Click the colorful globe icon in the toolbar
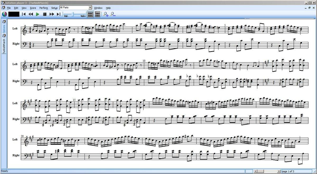Image resolution: width=317 pixels, height=174 pixels. pyautogui.click(x=4, y=14)
